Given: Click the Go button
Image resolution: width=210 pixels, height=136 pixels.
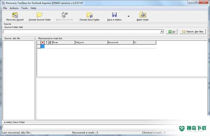Looking at the screenshot, I should click(172, 32).
